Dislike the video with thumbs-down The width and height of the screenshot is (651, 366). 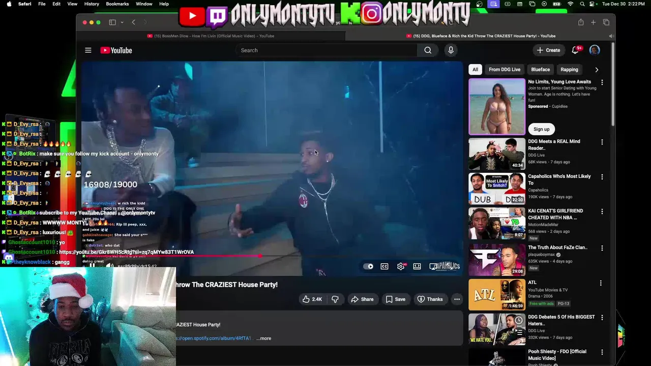tap(335, 299)
